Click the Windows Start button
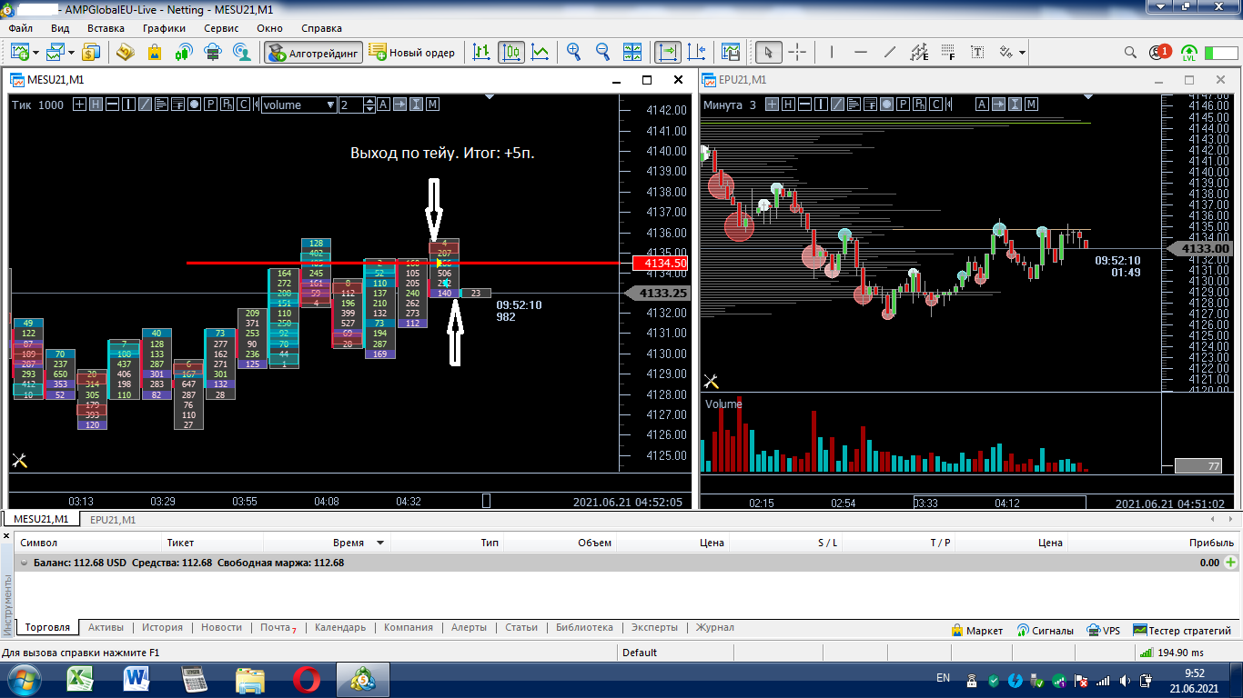 [x=23, y=679]
